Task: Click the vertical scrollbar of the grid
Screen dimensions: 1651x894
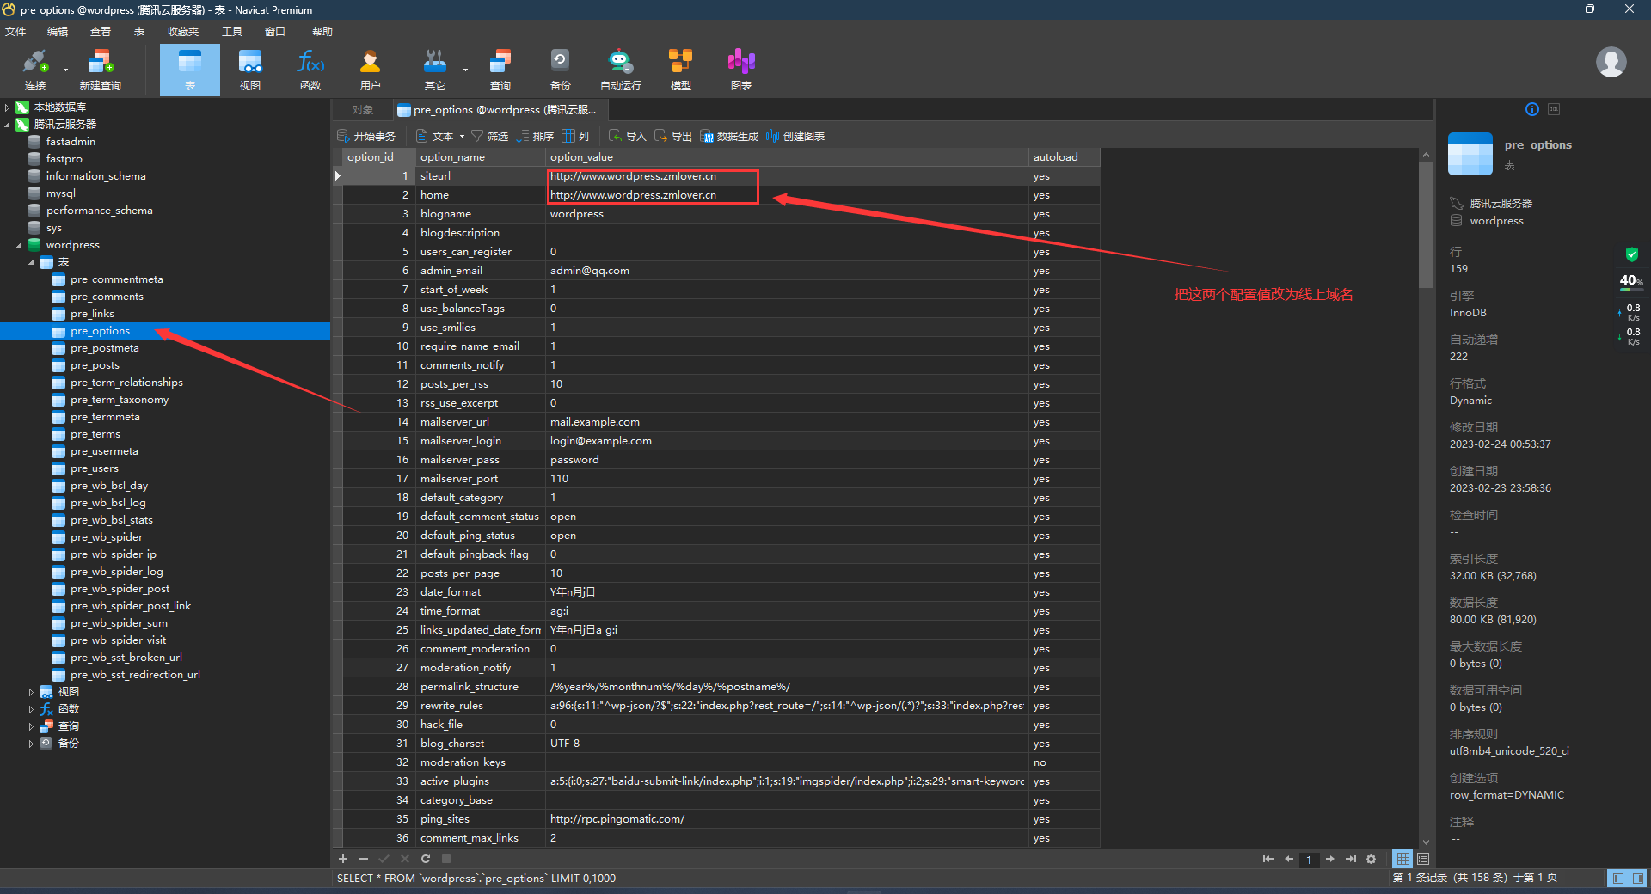Action: click(1426, 225)
